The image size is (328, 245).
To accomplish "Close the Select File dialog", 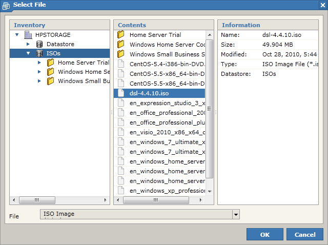I will 322,5.
